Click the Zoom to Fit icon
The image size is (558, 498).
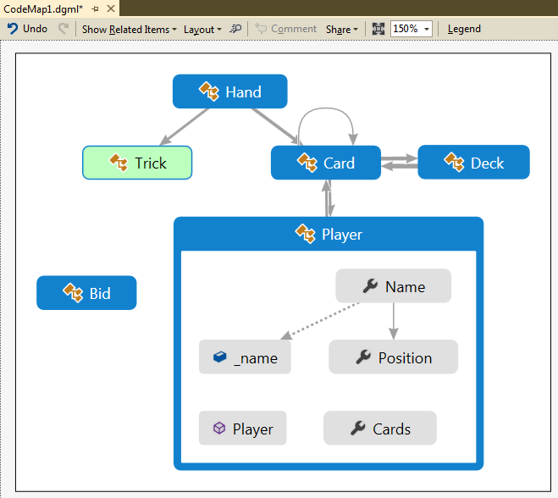click(x=378, y=29)
